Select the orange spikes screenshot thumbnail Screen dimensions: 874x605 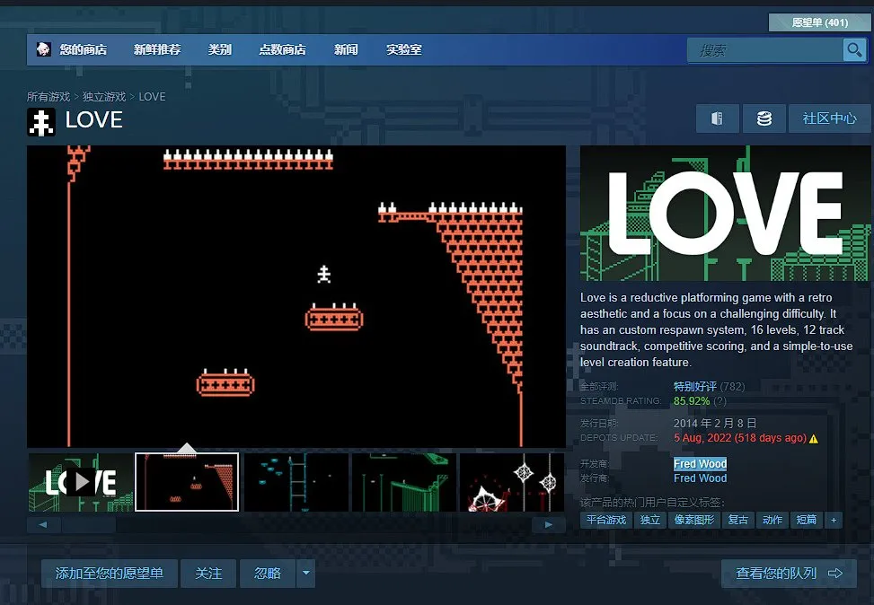(187, 482)
